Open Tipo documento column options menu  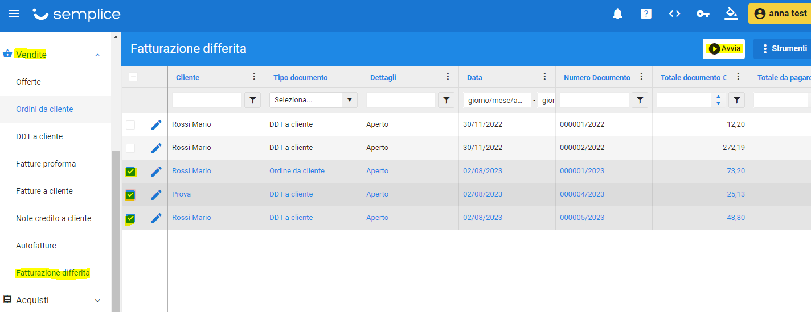tap(351, 77)
